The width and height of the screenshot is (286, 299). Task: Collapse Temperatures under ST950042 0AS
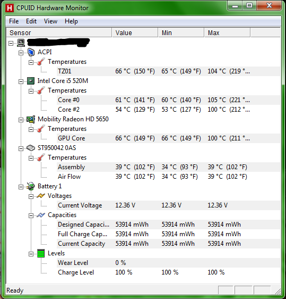[31, 158]
